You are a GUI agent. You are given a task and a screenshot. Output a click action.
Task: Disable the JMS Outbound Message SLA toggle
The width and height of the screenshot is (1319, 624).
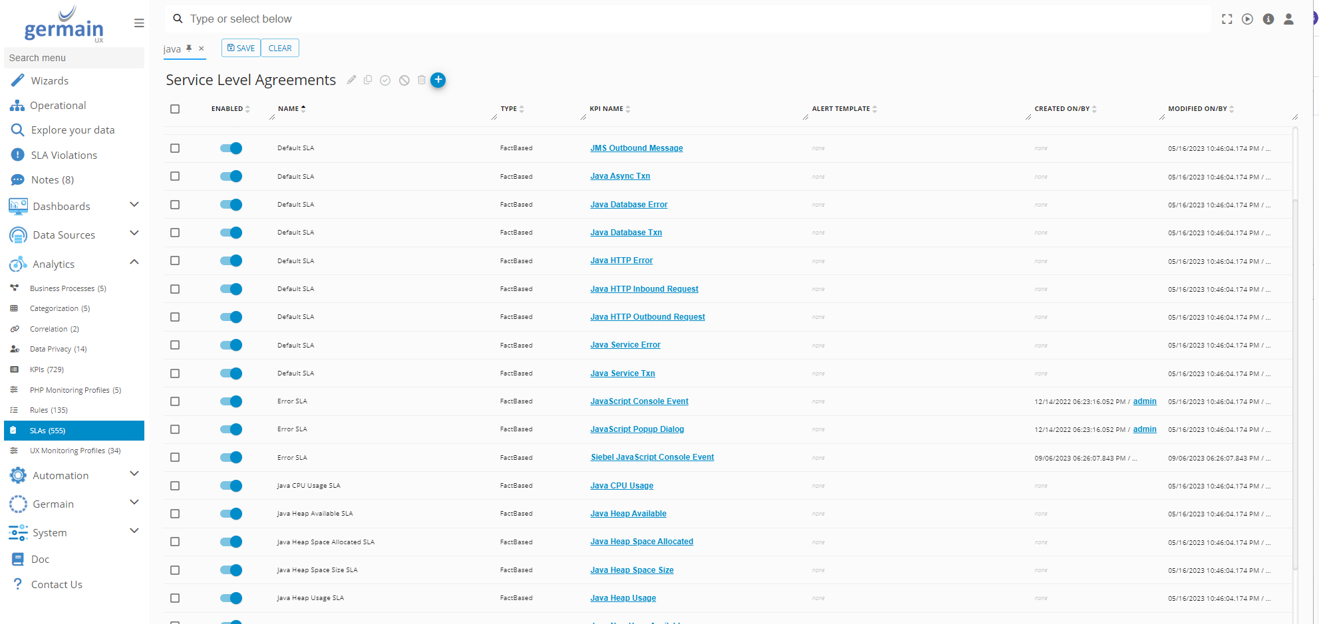coord(231,148)
